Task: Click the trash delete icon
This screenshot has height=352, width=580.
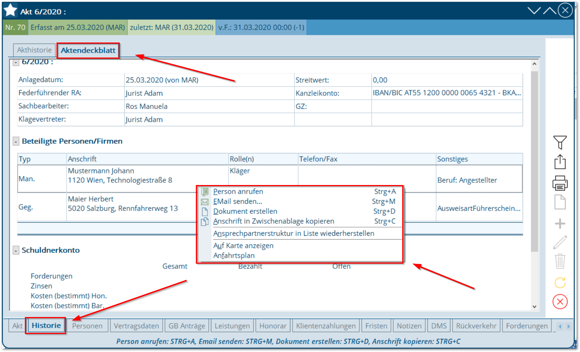Action: (560, 261)
